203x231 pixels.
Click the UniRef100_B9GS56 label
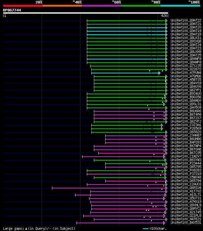click(186, 97)
